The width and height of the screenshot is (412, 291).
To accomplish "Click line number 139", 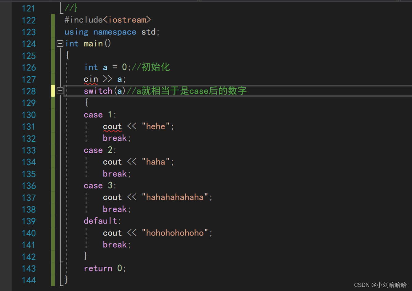I will tap(29, 221).
